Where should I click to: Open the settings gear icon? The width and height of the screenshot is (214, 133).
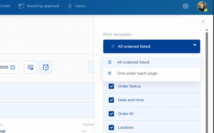coord(185,6)
